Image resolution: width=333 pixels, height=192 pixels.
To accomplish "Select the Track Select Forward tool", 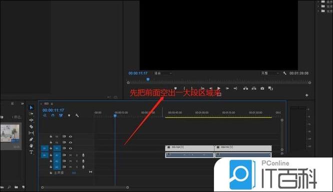I will click(31, 114).
